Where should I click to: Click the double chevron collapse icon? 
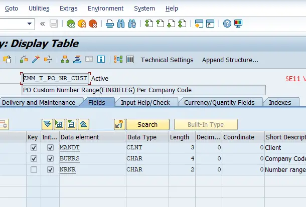click(42, 24)
